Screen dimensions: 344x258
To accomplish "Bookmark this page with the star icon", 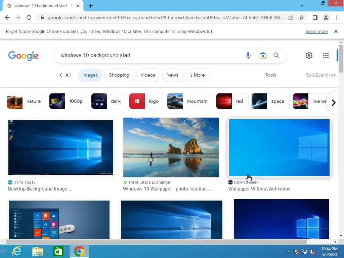I will [302, 17].
